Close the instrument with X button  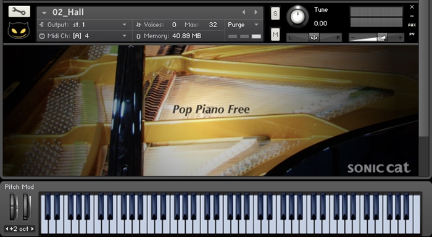pyautogui.click(x=412, y=7)
